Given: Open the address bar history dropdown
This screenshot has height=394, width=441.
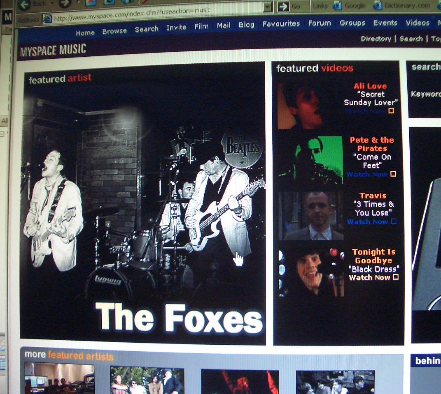Looking at the screenshot, I should (x=268, y=7).
